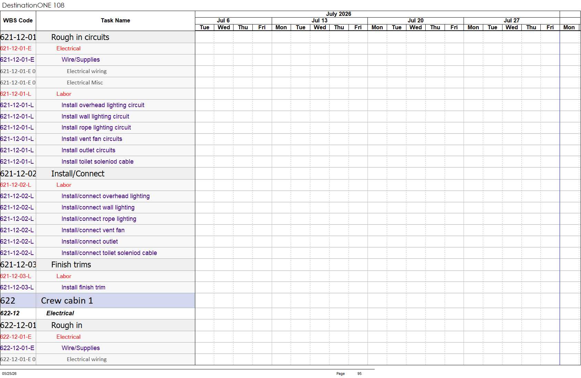
Task: Select the Rough in circuits task row
Action: 97,37
